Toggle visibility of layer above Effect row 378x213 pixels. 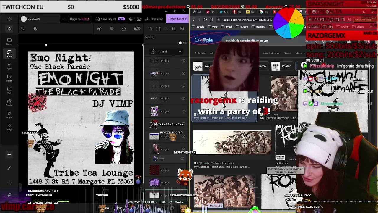coord(183,149)
